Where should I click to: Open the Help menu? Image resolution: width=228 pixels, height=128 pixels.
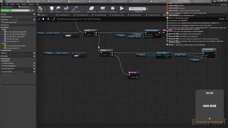click(x=37, y=4)
